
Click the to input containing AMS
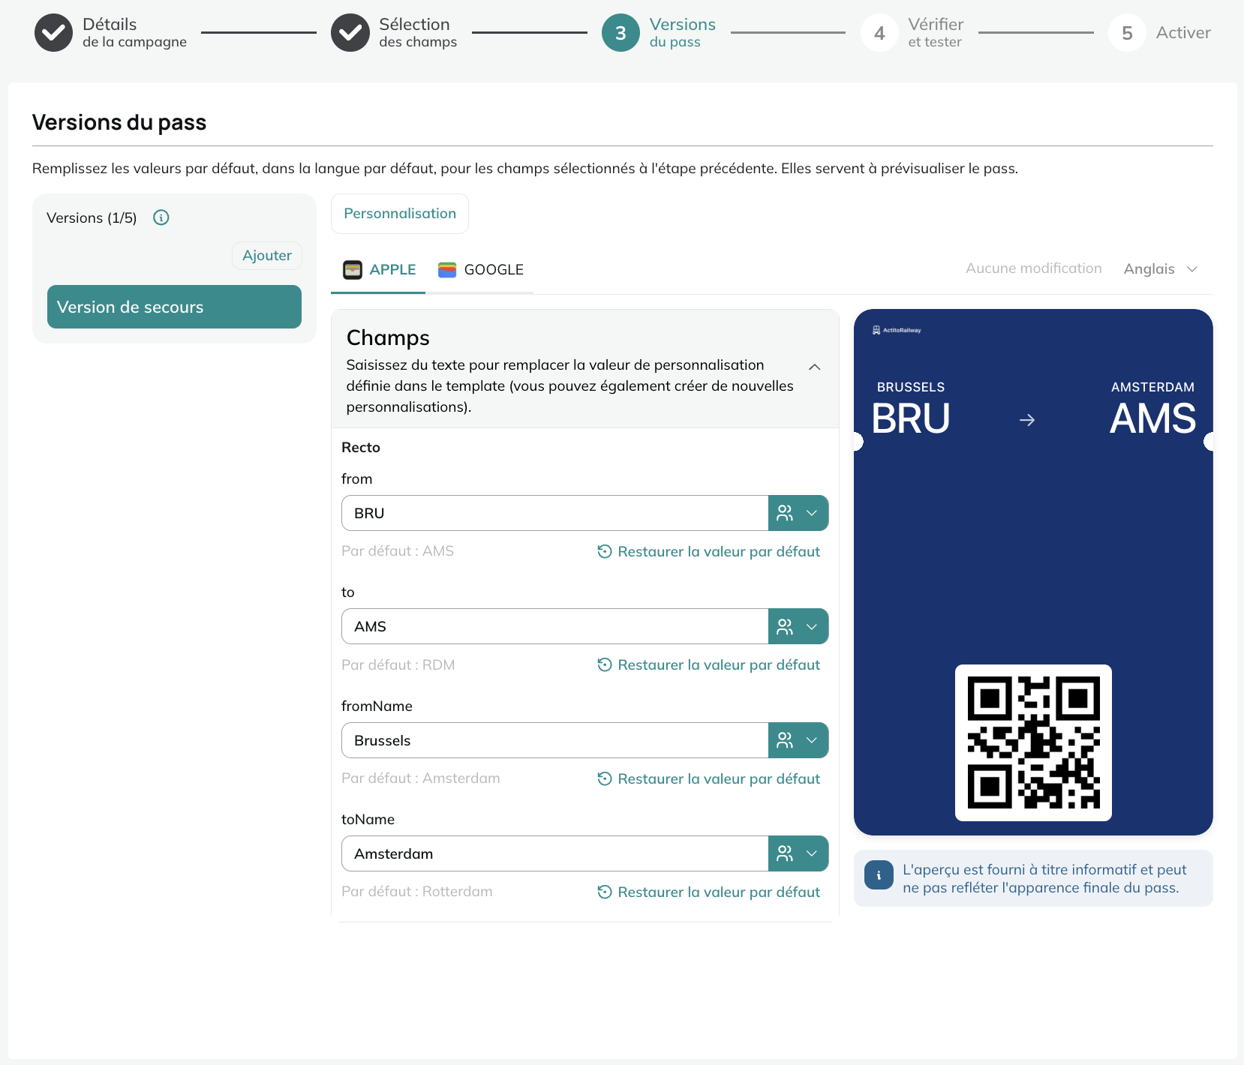click(x=555, y=626)
